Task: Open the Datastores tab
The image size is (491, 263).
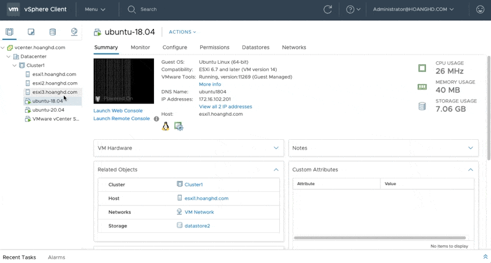Action: coord(255,47)
